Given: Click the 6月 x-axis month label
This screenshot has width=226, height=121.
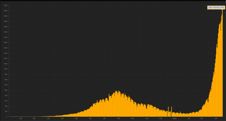Looking at the screenshot, I should [77, 118].
